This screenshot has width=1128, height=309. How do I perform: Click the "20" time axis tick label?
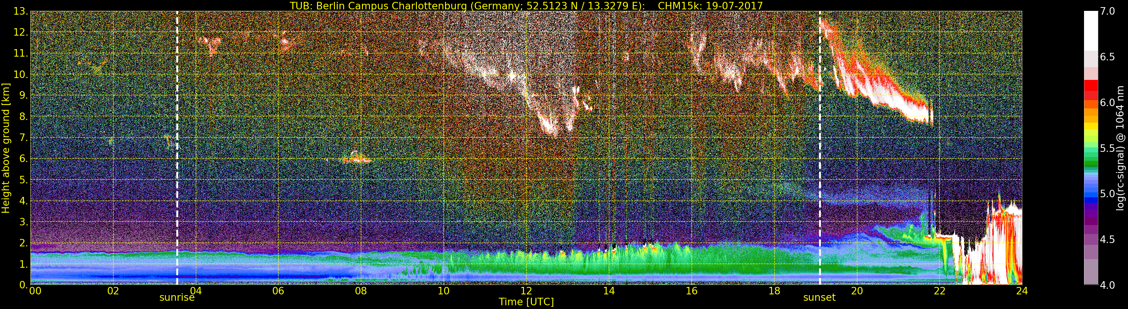coord(857,291)
